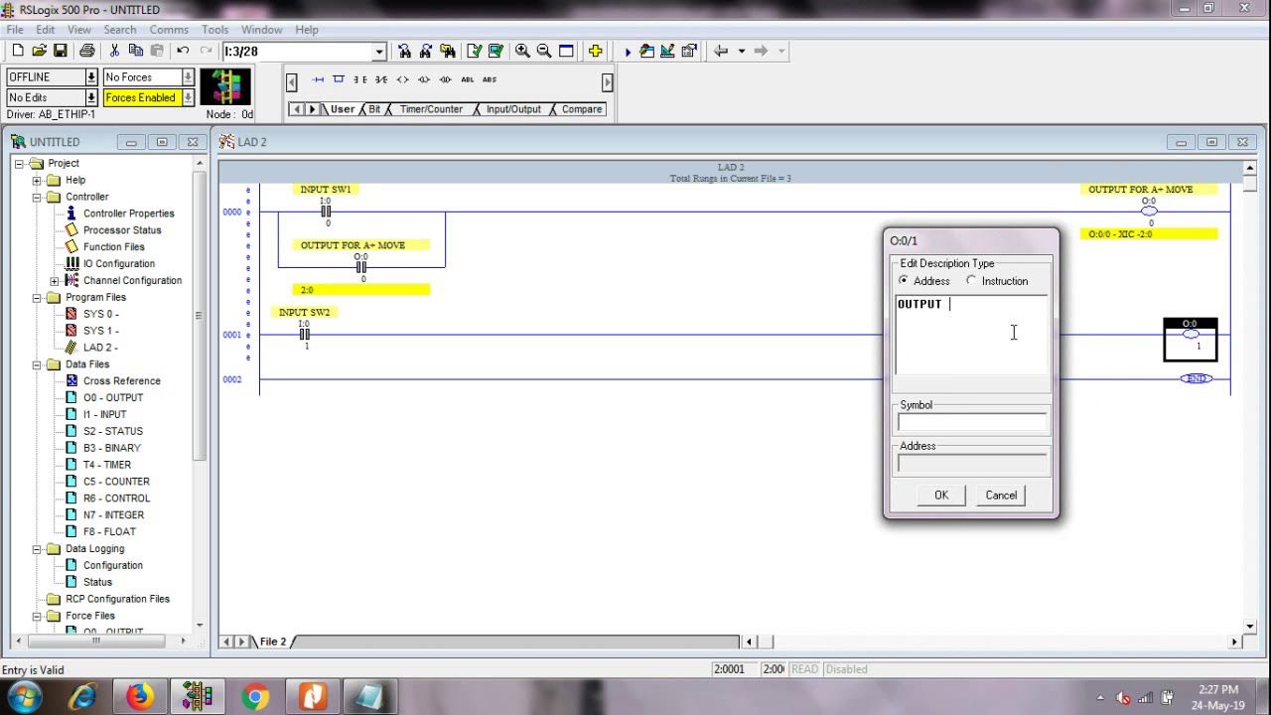Screen dimensions: 1271x715
Task: Insert examine-if-closed XIC contact icon
Action: (x=359, y=79)
